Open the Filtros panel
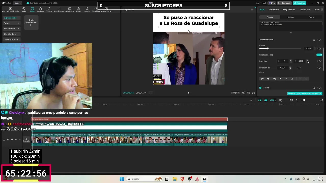The height and width of the screenshot is (183, 326). pyautogui.click(x=79, y=10)
